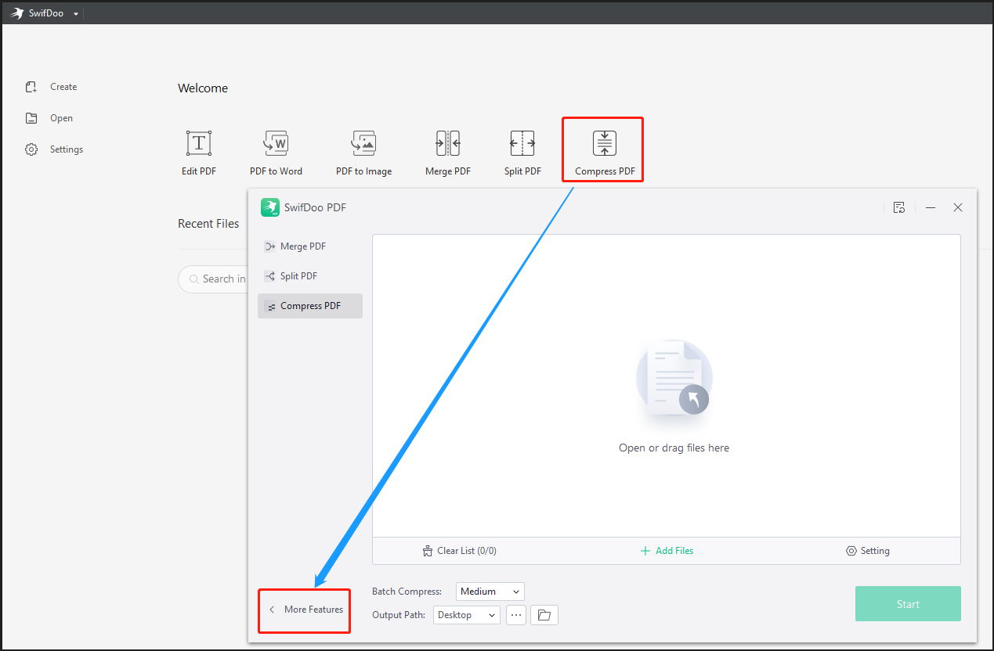Click the 'Welcome' heading
Image resolution: width=994 pixels, height=651 pixels.
[203, 88]
